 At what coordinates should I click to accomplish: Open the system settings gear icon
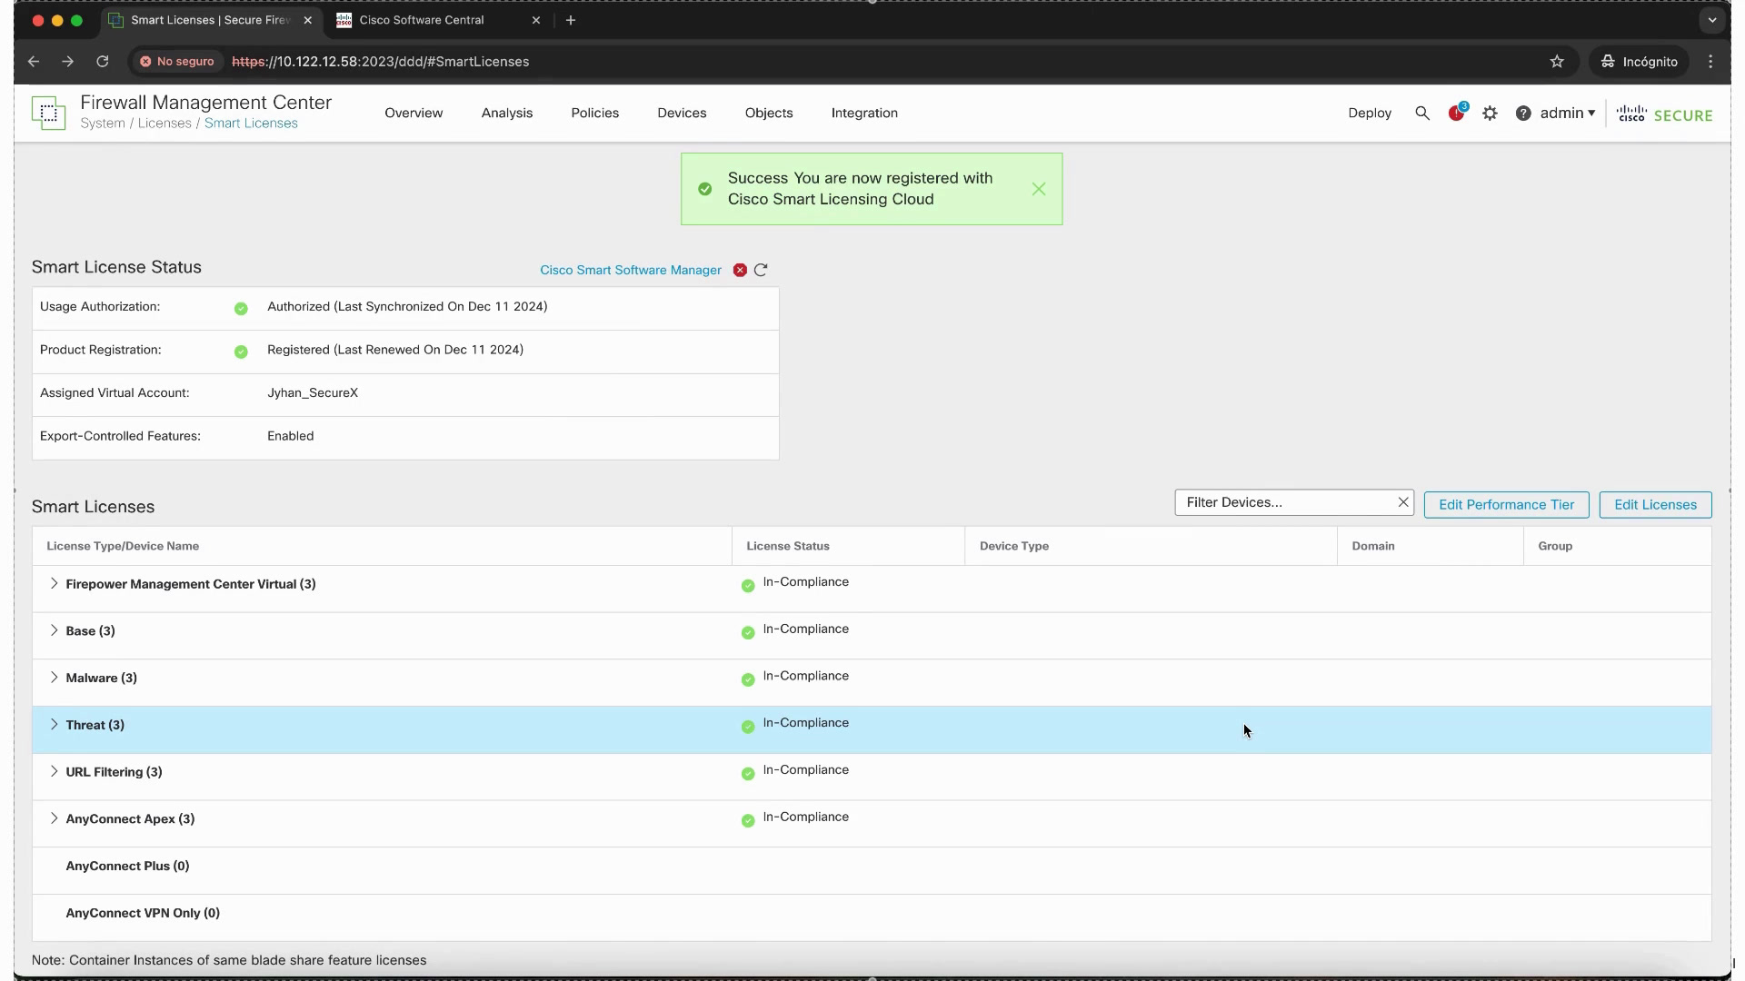[1490, 113]
